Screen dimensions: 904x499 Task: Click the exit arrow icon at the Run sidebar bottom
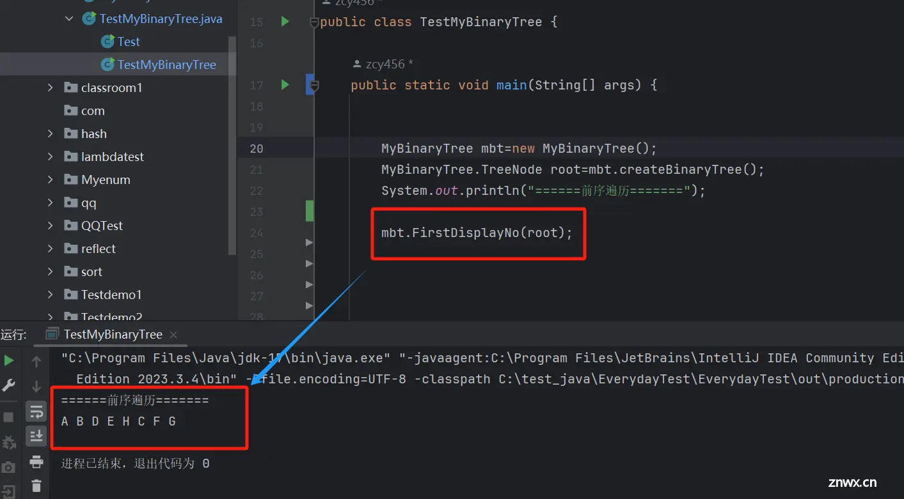[9, 492]
